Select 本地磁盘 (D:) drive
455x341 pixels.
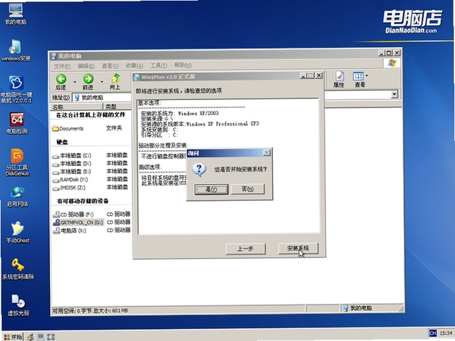72,164
